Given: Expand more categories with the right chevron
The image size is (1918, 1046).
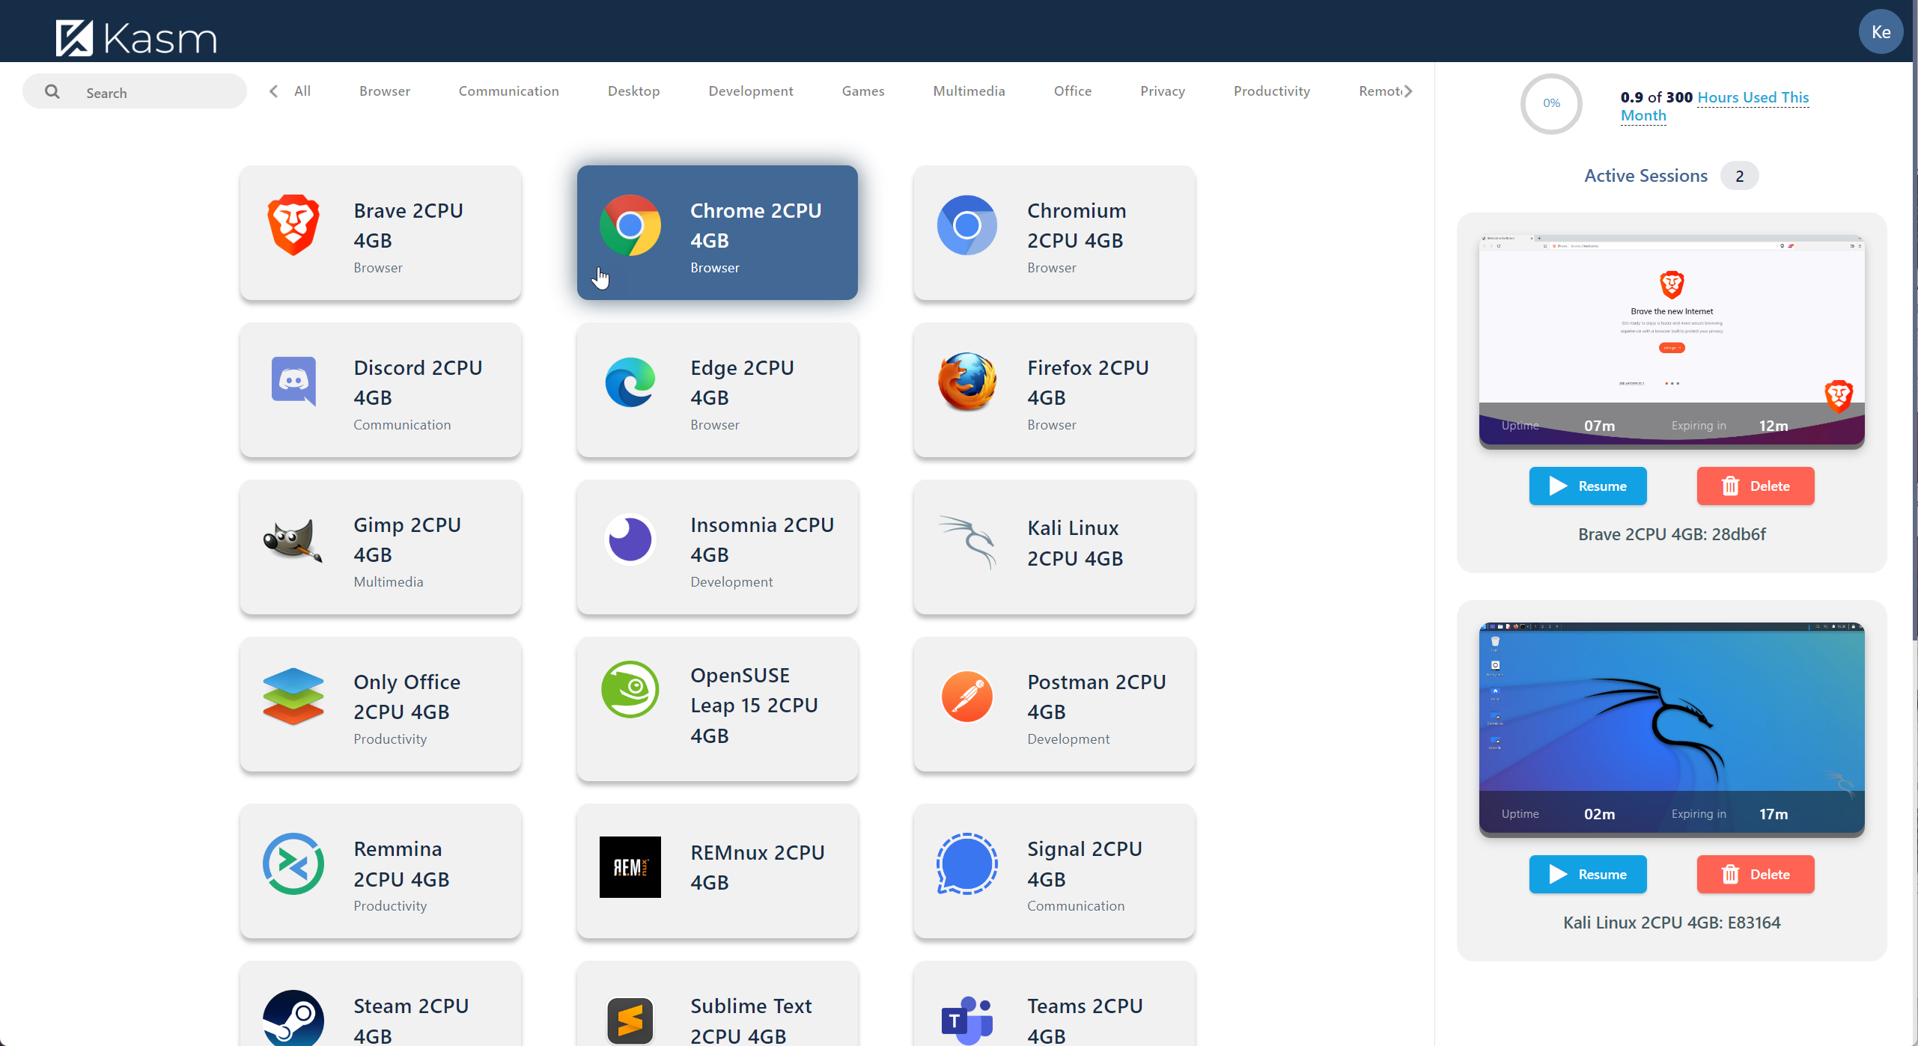Looking at the screenshot, I should (1408, 91).
